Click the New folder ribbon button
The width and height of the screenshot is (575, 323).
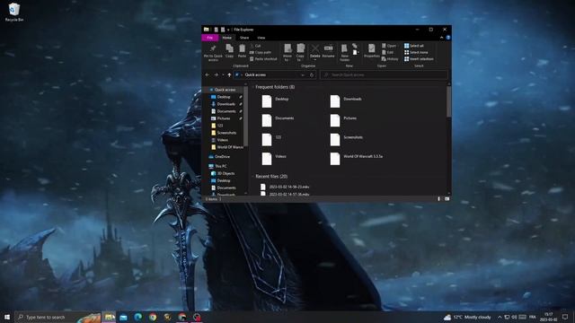click(x=344, y=52)
